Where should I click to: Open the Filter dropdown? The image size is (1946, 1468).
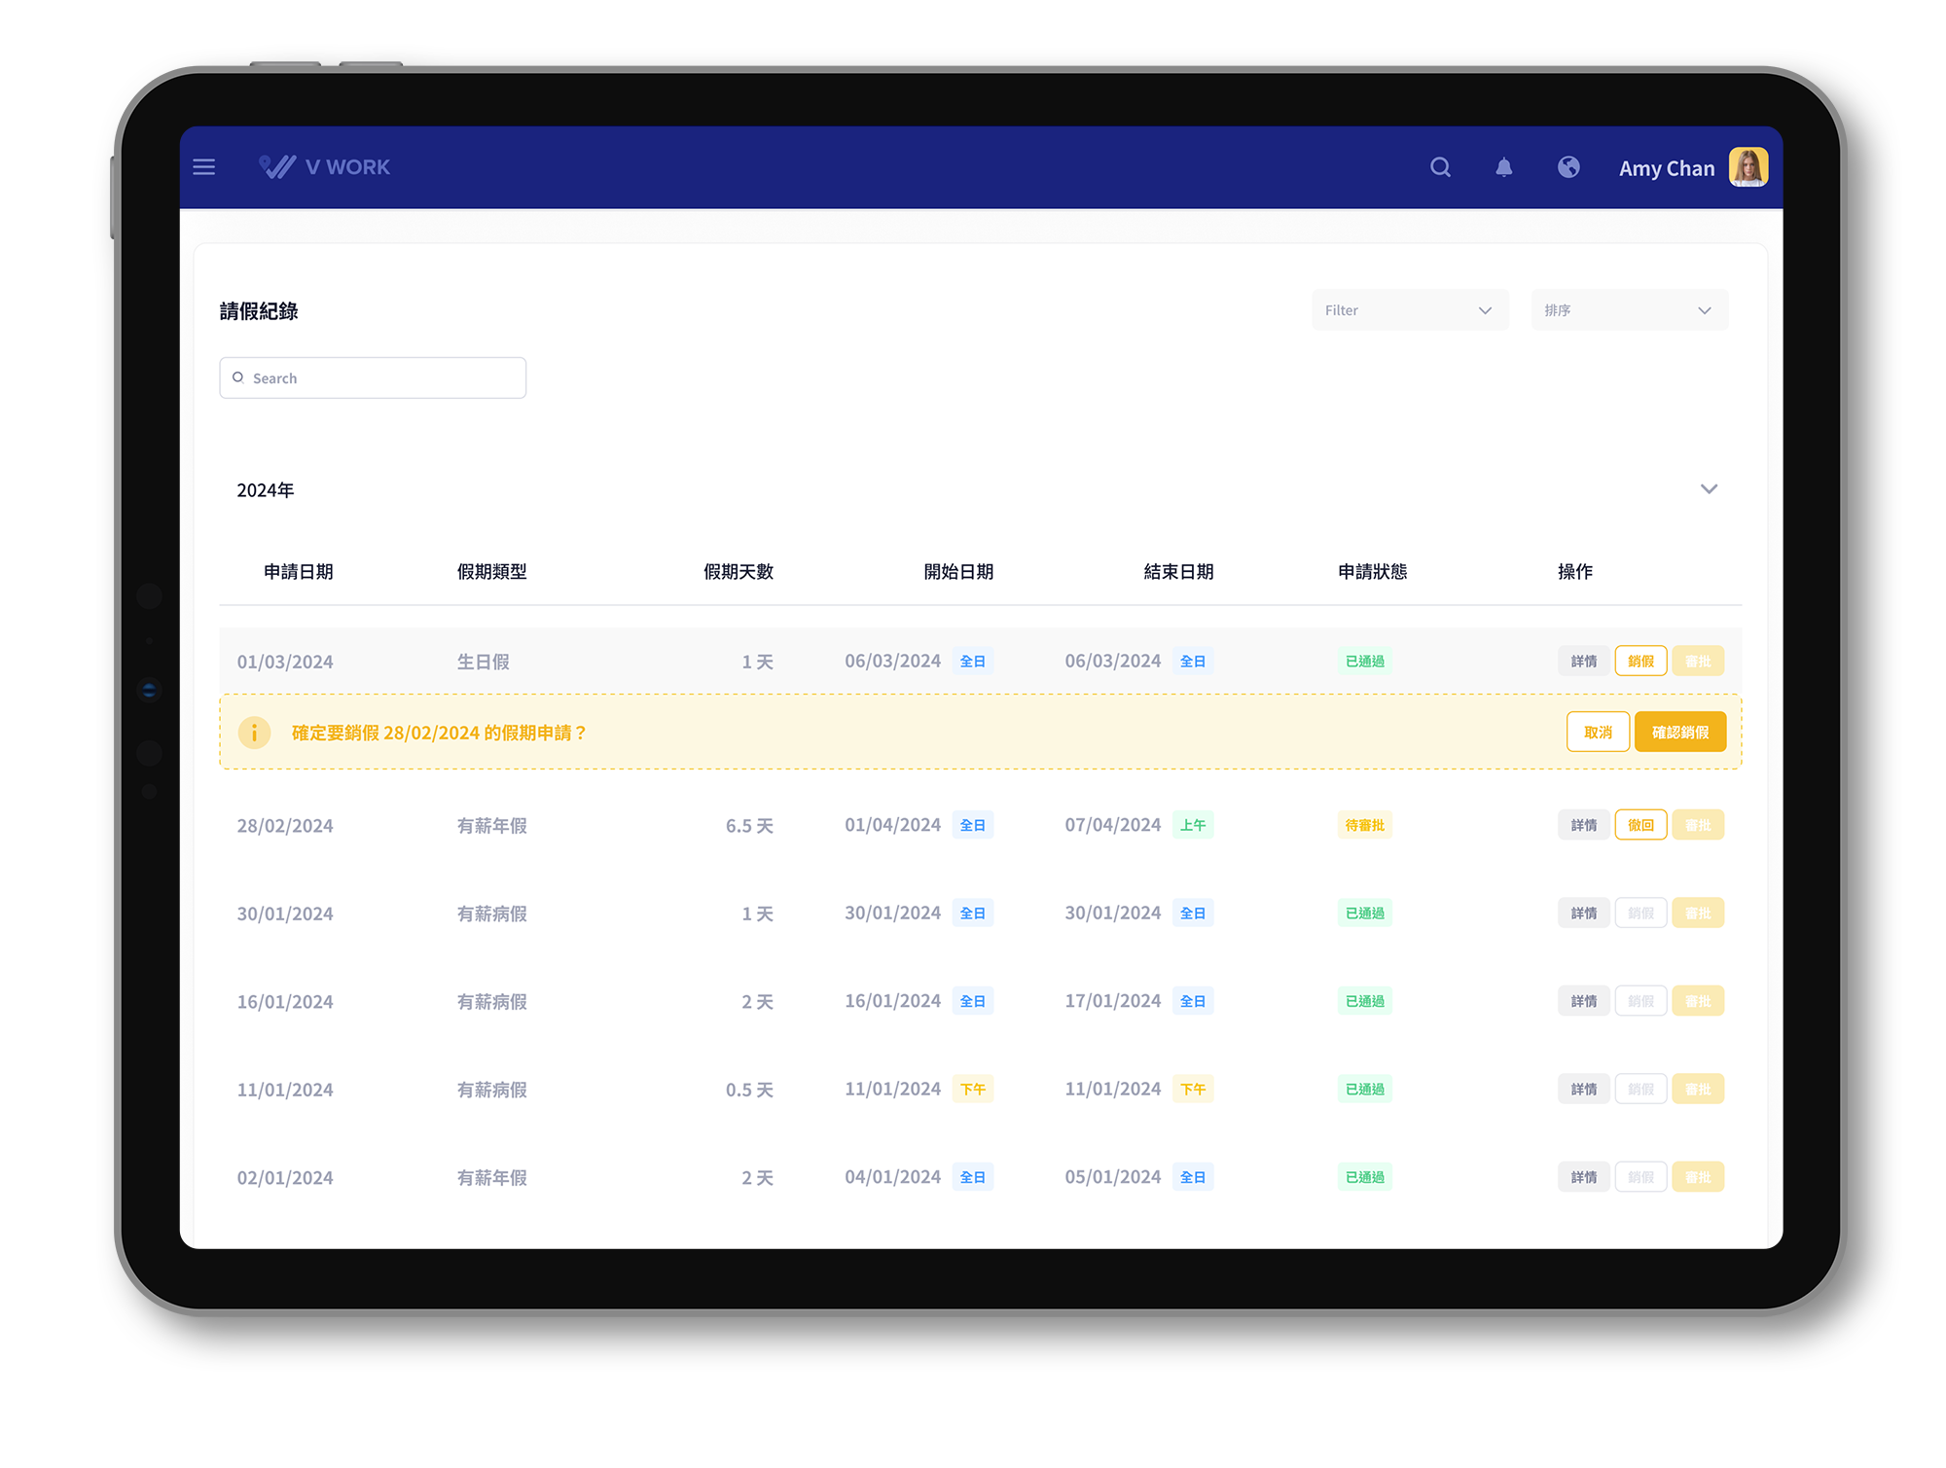1409,310
